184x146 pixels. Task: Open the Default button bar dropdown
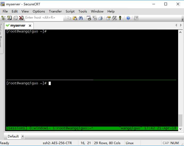[x=23, y=136]
